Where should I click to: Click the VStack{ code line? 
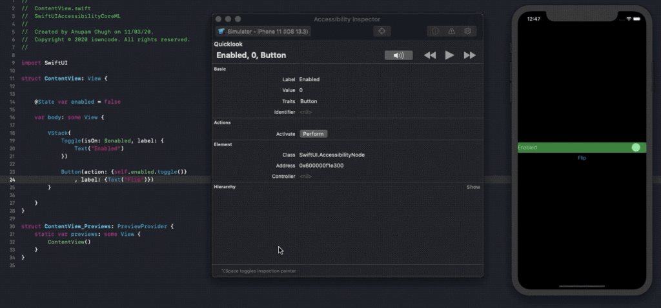coord(59,133)
